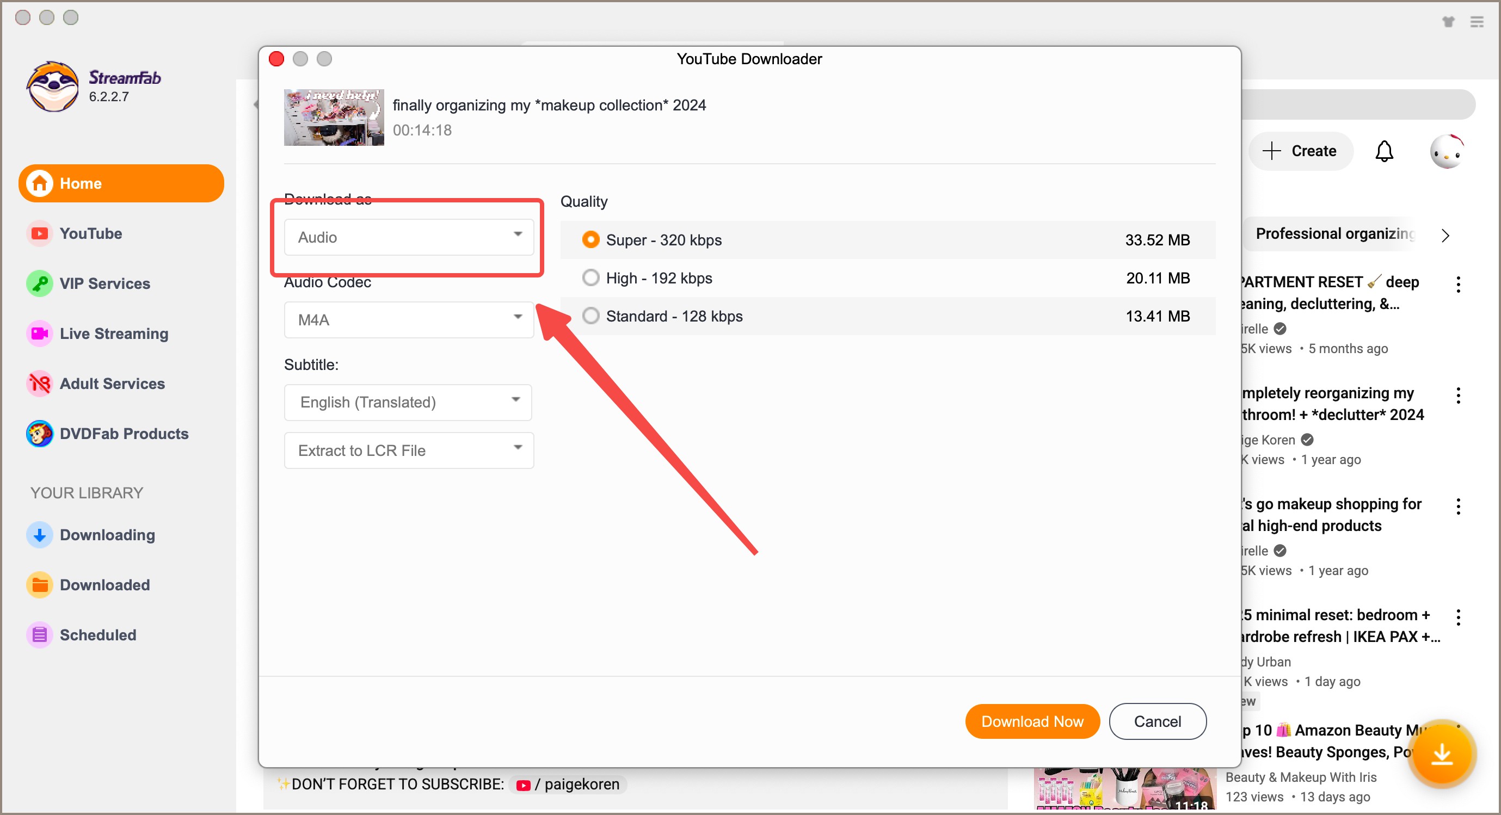Click the red YouTube play icon

pos(39,233)
